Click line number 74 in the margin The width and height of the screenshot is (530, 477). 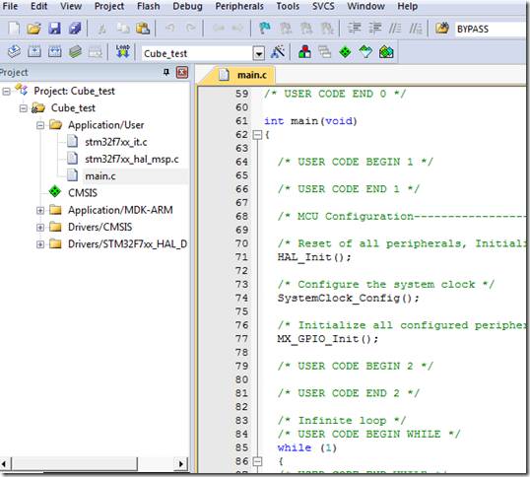[x=241, y=299]
